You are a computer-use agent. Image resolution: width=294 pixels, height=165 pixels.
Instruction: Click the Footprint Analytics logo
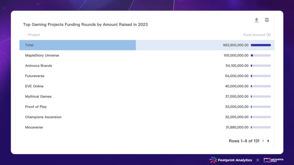231,160
